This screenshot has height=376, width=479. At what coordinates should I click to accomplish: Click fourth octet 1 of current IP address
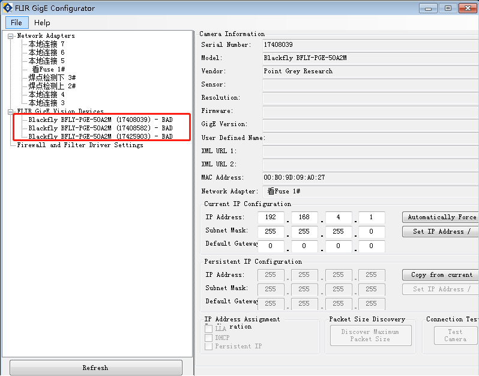tap(372, 217)
